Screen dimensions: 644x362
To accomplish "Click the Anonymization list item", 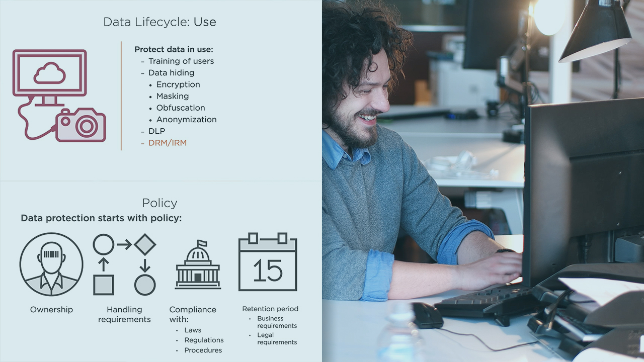I will [186, 120].
